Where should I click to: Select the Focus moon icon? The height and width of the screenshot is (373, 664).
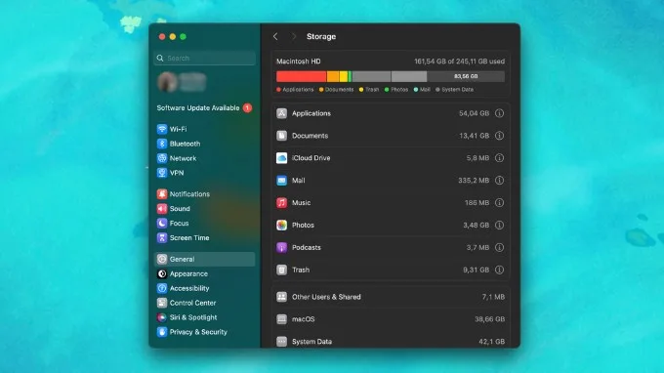(x=162, y=224)
